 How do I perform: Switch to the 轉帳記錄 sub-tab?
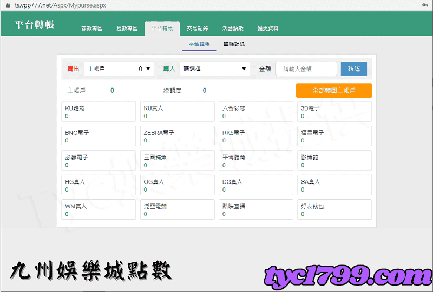(x=234, y=44)
